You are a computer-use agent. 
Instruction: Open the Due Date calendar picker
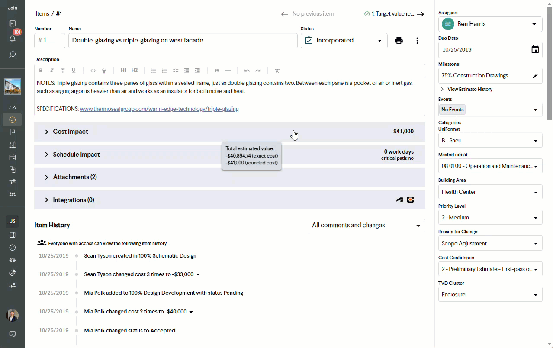pyautogui.click(x=535, y=49)
